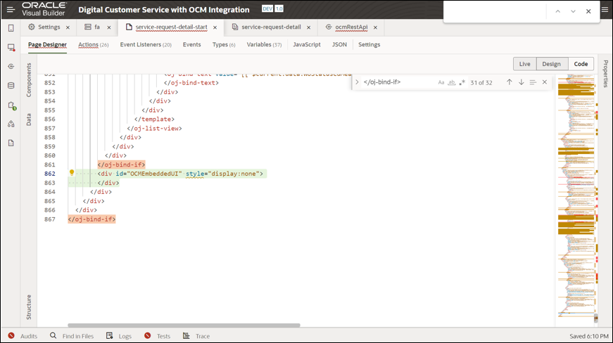Open the JSON tab
The width and height of the screenshot is (613, 343).
339,44
